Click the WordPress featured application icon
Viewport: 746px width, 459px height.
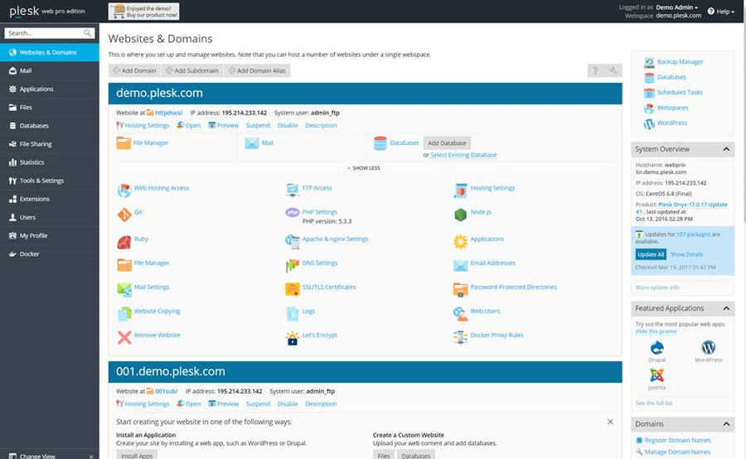[x=709, y=347]
